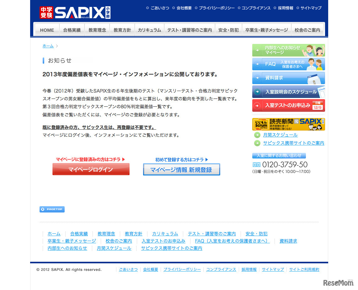Click コンプライアンス in the top header links
The height and width of the screenshot is (290, 358).
click(256, 8)
